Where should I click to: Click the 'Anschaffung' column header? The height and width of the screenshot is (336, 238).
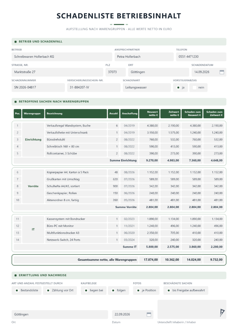129,113
